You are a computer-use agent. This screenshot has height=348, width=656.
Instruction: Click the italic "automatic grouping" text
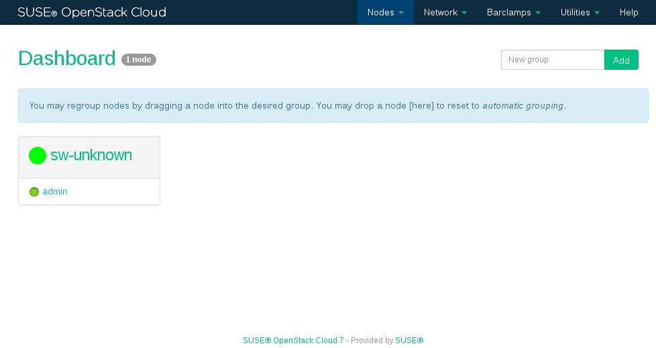pos(523,106)
